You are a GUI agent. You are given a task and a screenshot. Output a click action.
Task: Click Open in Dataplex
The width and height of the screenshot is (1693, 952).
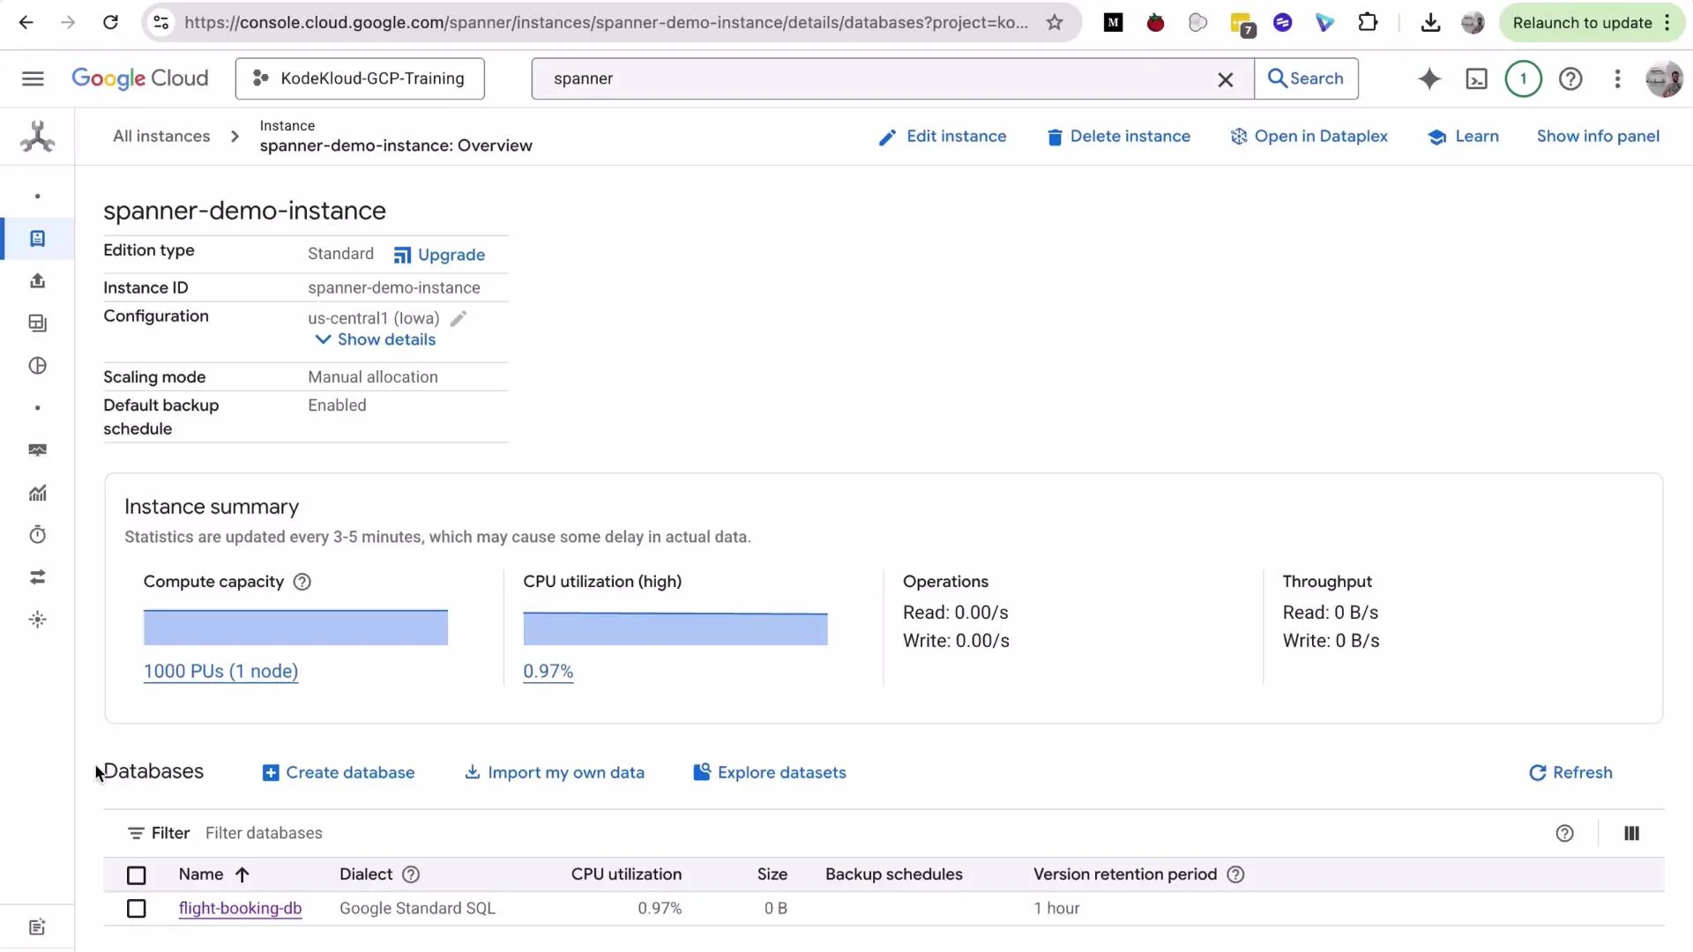[1309, 137]
